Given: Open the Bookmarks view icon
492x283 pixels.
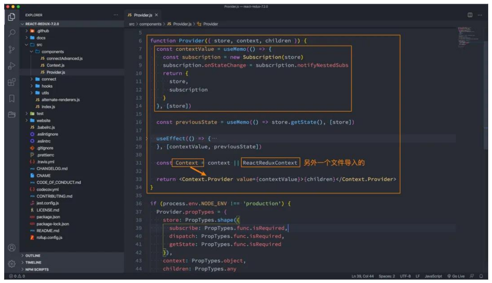Looking at the screenshot, I should pos(12,99).
